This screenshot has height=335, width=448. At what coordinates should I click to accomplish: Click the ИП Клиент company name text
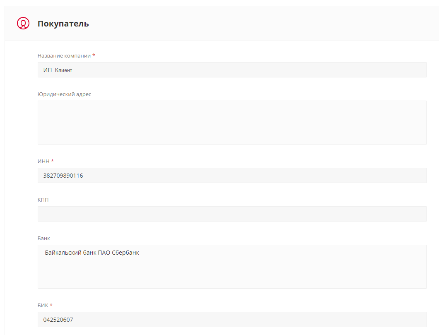coord(58,70)
